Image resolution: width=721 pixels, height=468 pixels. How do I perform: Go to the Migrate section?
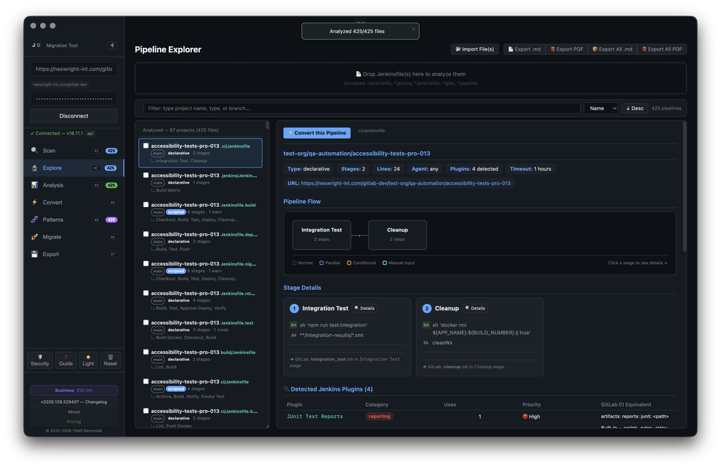coord(73,236)
